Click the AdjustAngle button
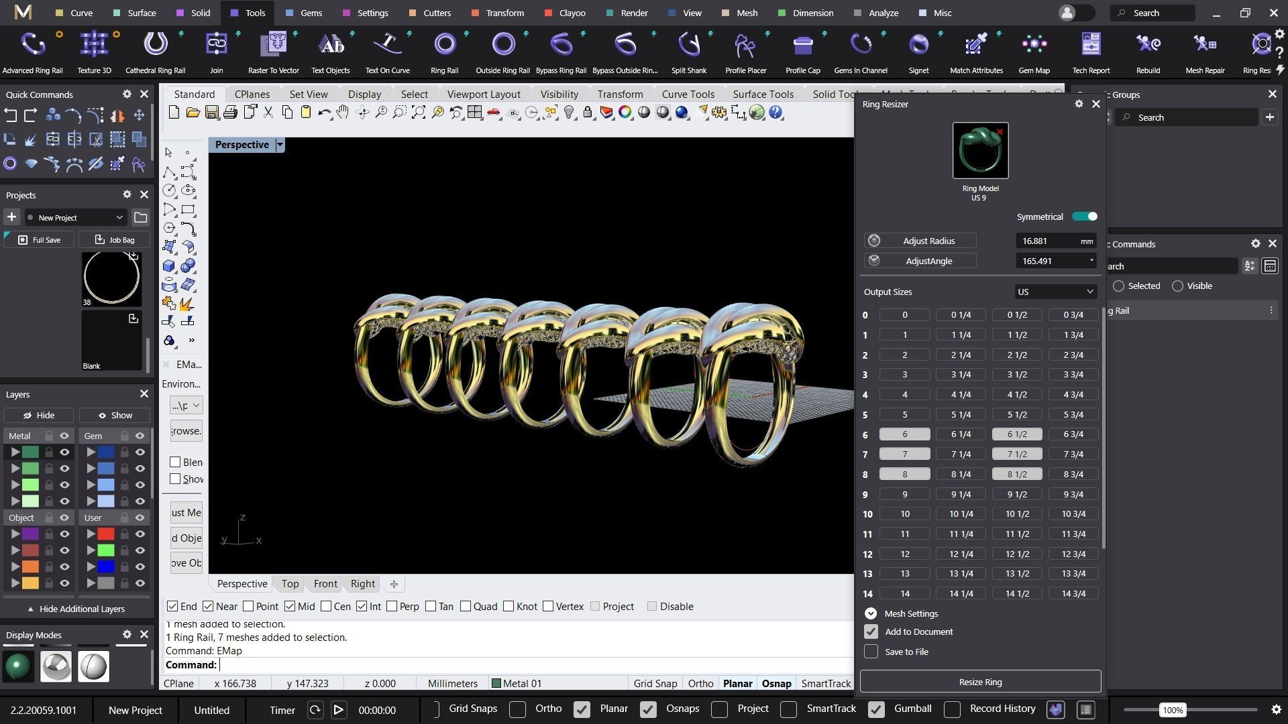This screenshot has width=1288, height=724. (920, 261)
